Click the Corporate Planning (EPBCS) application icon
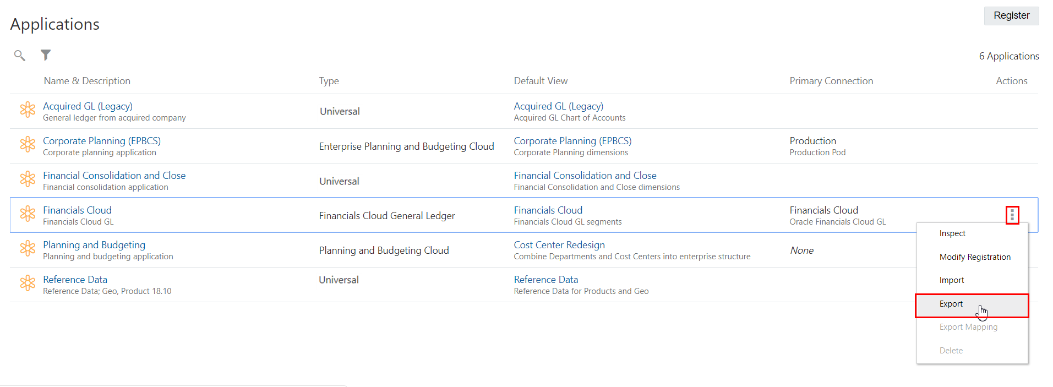This screenshot has height=387, width=1053. point(28,144)
